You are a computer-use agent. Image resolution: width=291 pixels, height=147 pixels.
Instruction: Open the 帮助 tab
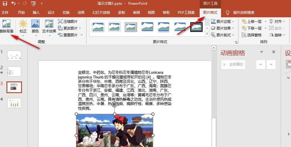[x=166, y=13]
